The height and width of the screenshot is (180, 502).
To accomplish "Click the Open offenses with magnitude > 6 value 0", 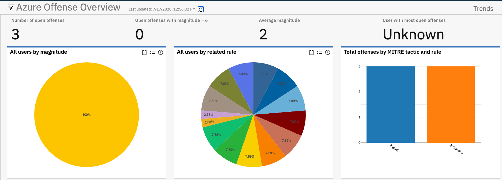I will tap(140, 35).
